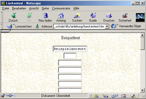
Task: Open the Address Book component icon
Action: coord(124,96)
